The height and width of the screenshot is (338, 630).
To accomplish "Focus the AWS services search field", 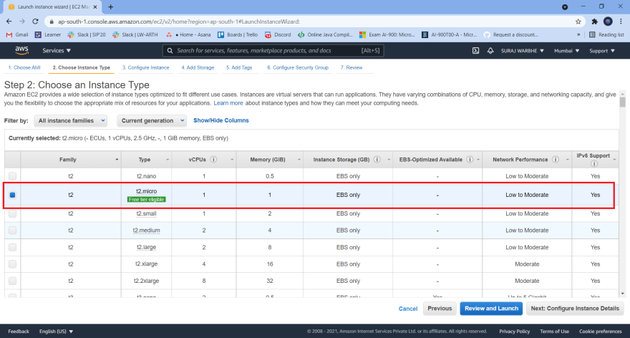I will click(273, 51).
